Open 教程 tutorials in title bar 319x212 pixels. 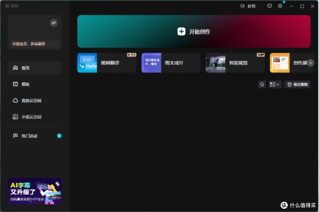tap(248, 6)
